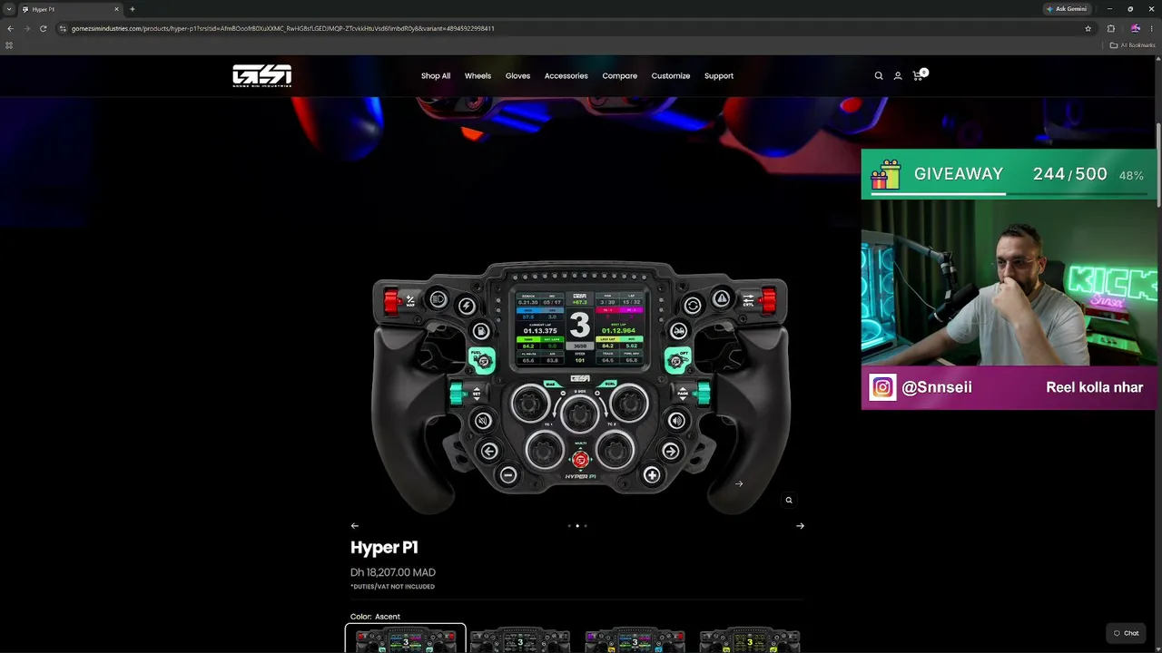Switch to the Hyper P1 browser tab
The height and width of the screenshot is (653, 1162).
[71, 9]
